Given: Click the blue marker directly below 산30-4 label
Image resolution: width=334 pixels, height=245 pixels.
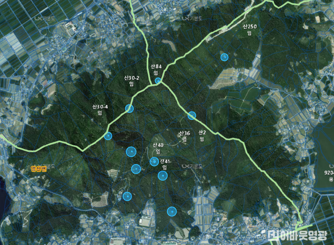Looking at the screenshot, I should click(x=108, y=136).
